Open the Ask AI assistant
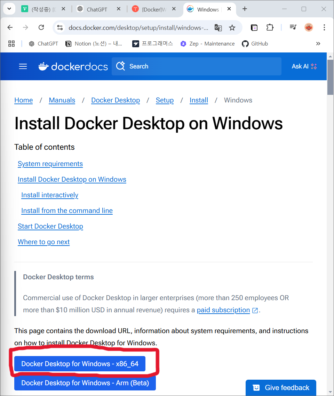This screenshot has height=396, width=334. point(304,66)
